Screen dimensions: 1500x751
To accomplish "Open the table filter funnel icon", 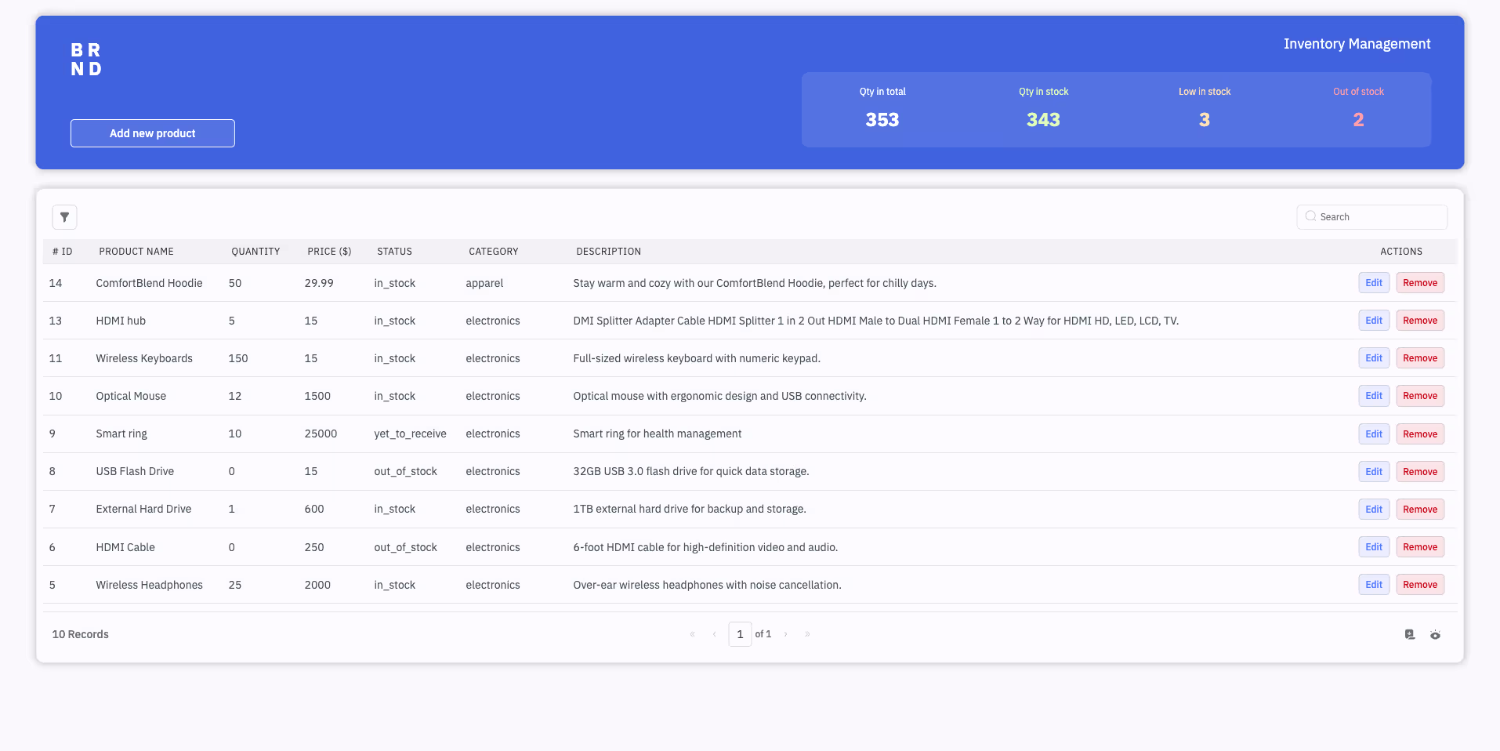I will [x=64, y=217].
